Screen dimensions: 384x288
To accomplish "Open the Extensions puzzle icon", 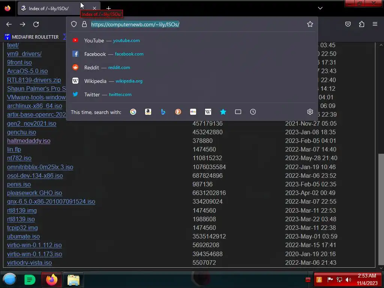I will 361,24.
